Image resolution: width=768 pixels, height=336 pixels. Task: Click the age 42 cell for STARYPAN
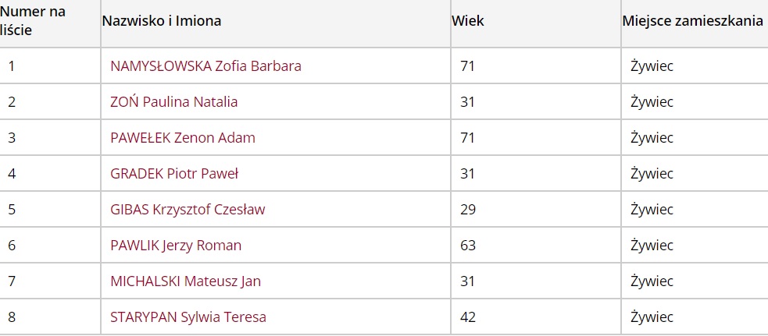coord(468,317)
